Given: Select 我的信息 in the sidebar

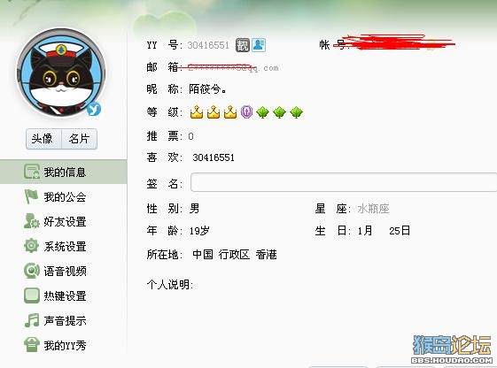Looking at the screenshot, I should [64, 172].
